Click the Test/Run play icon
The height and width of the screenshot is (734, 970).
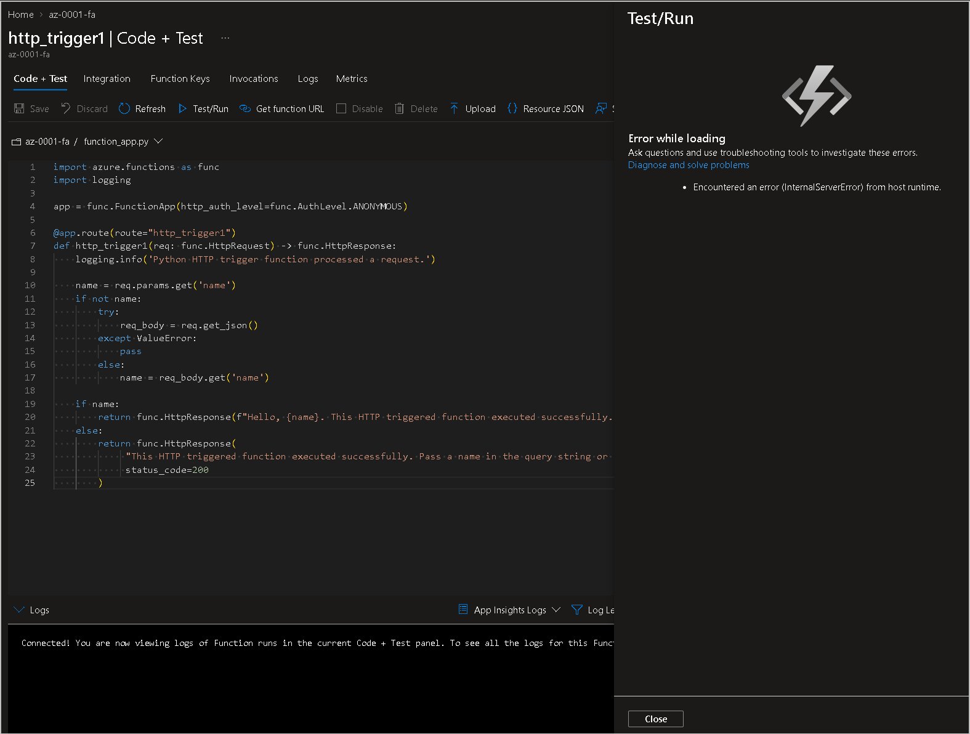coord(182,109)
